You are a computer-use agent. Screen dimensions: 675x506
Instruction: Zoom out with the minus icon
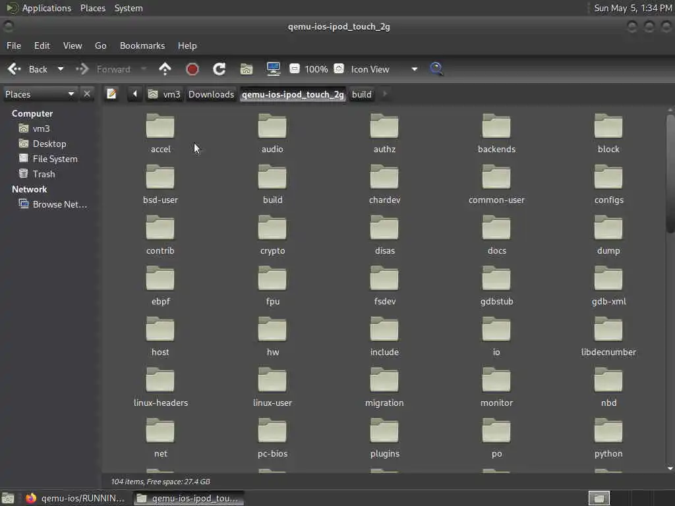[x=295, y=69]
